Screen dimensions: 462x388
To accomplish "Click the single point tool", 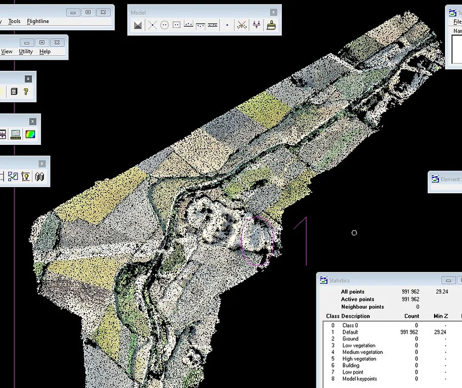I will click(227, 25).
